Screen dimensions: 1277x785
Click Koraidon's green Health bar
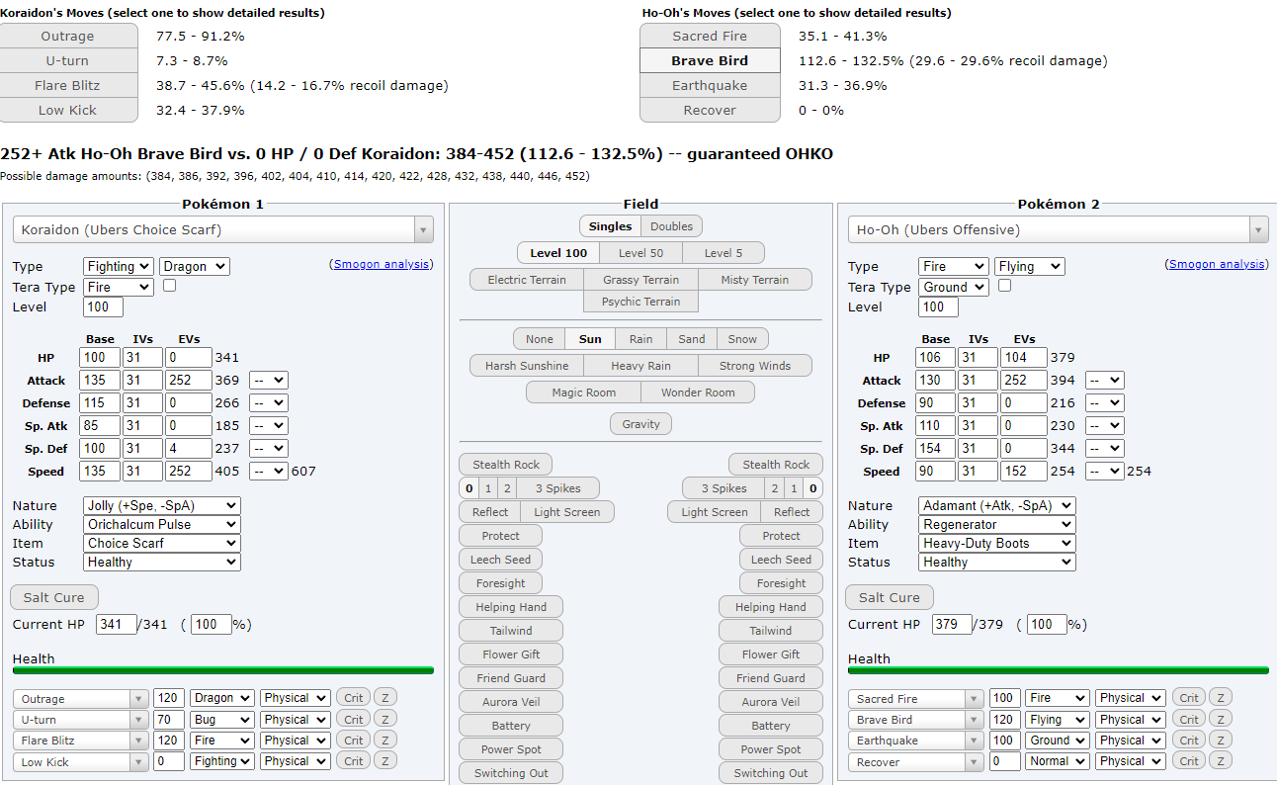pos(223,670)
